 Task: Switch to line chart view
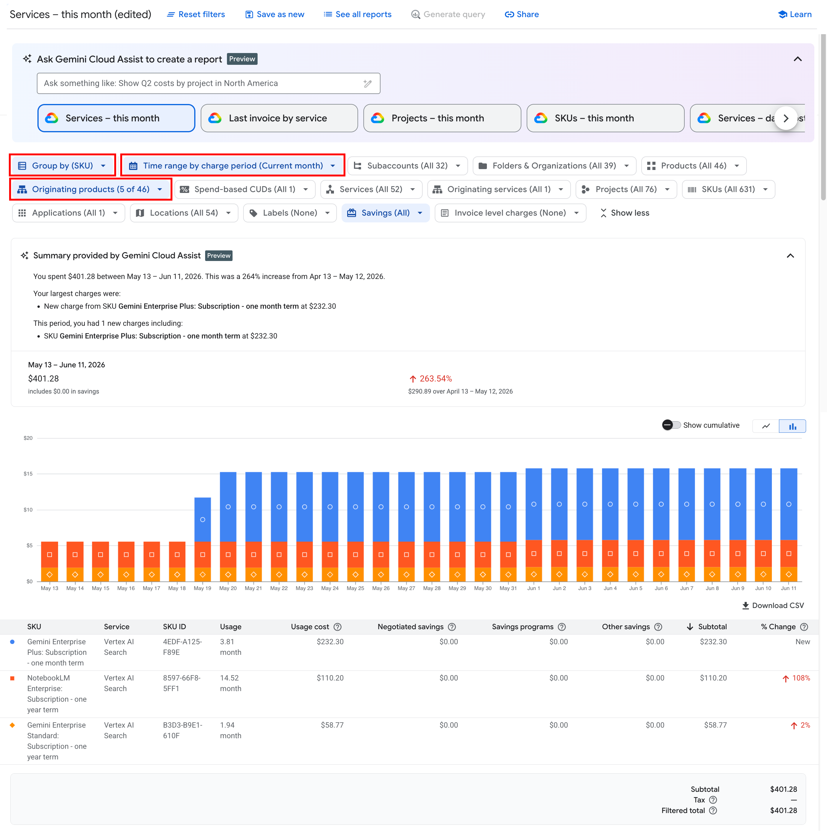click(x=766, y=426)
